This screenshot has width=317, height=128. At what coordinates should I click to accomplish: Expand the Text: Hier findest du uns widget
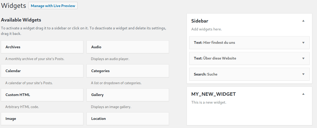click(x=303, y=42)
